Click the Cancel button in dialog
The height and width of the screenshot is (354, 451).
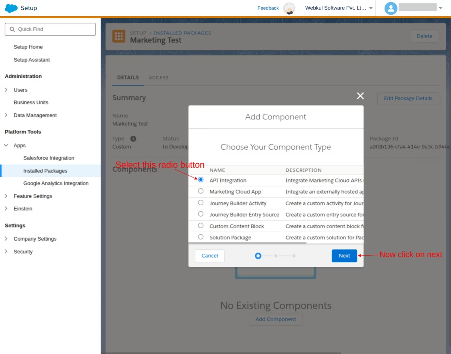[210, 256]
